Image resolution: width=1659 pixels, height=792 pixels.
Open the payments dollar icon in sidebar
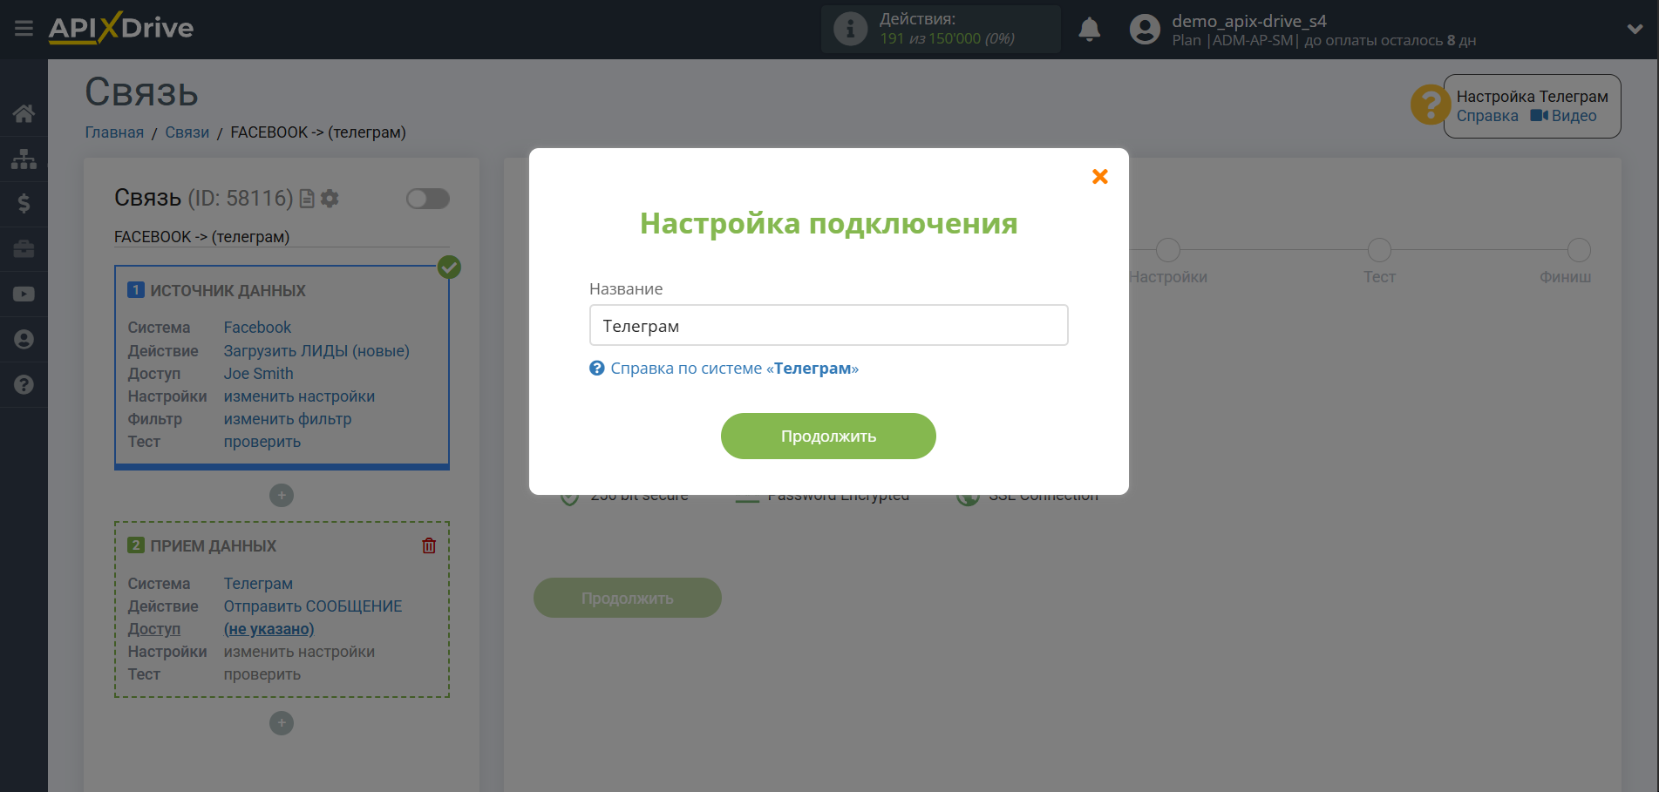click(24, 204)
